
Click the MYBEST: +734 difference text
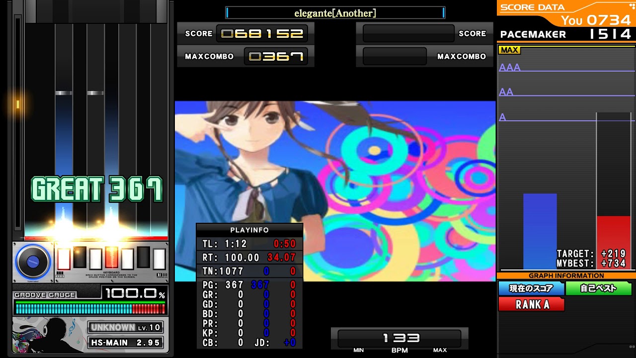[591, 264]
